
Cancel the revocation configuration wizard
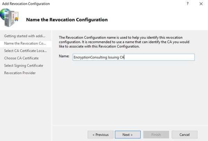(185, 134)
